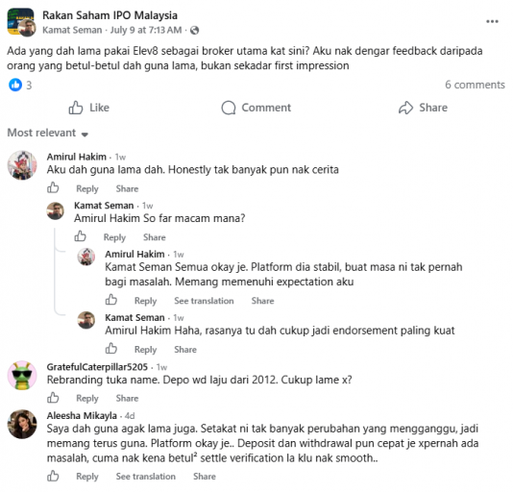Share Kamat Seman's endorsement reply

click(x=185, y=350)
